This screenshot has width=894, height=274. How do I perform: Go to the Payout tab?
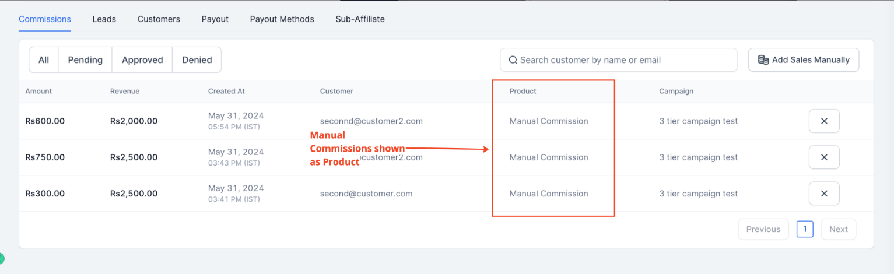(x=215, y=19)
